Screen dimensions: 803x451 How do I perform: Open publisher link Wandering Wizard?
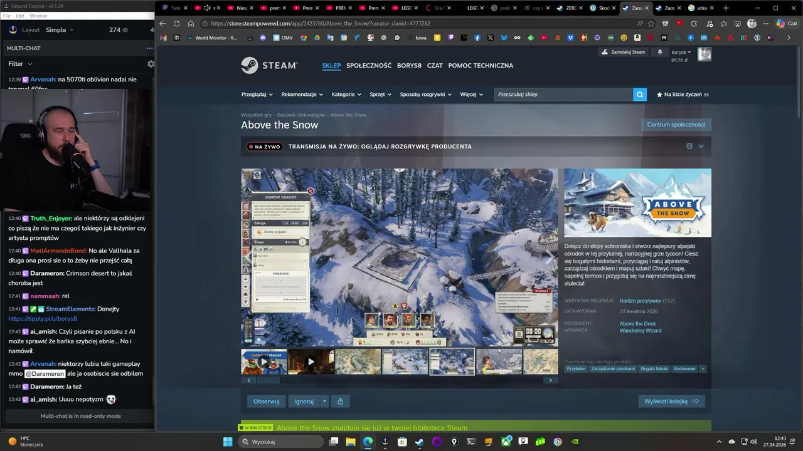click(641, 331)
